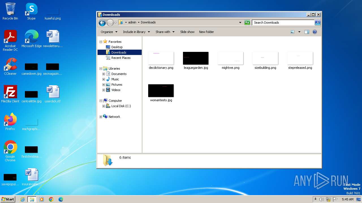Click the refresh button beside address bar
Screen dimensions: 362x203
tap(247, 23)
